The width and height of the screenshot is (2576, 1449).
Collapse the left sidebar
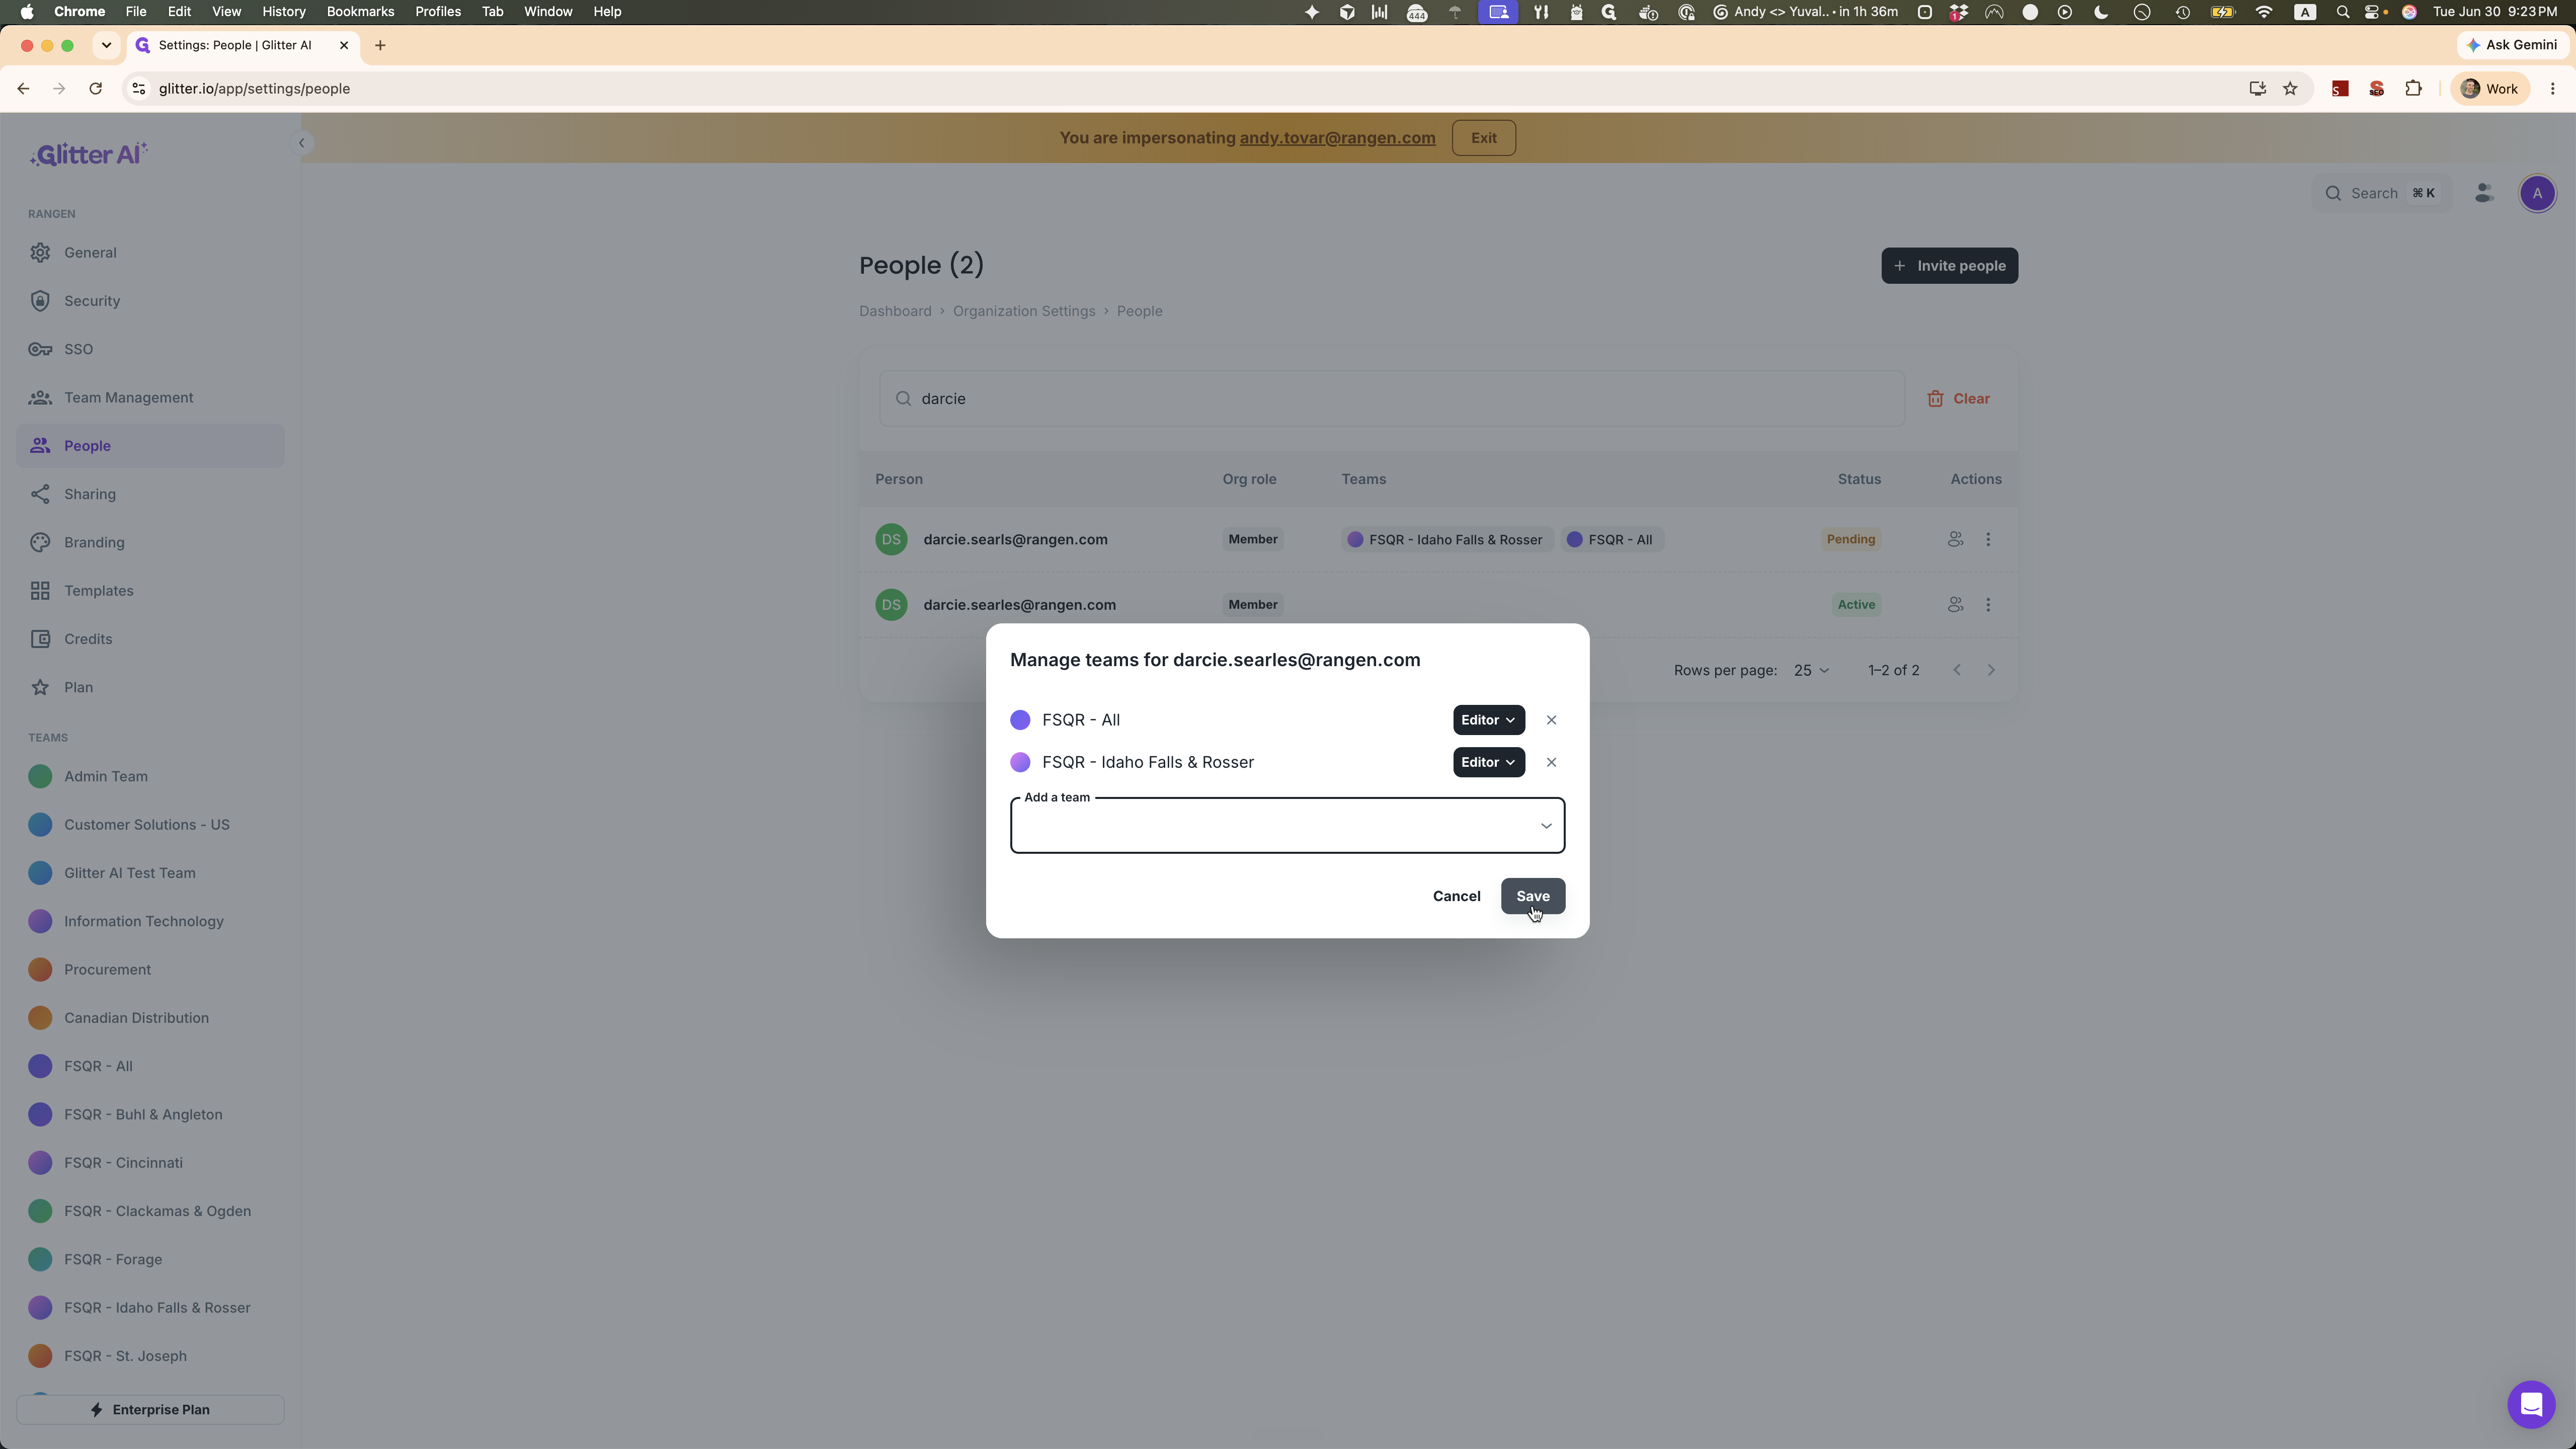[301, 143]
